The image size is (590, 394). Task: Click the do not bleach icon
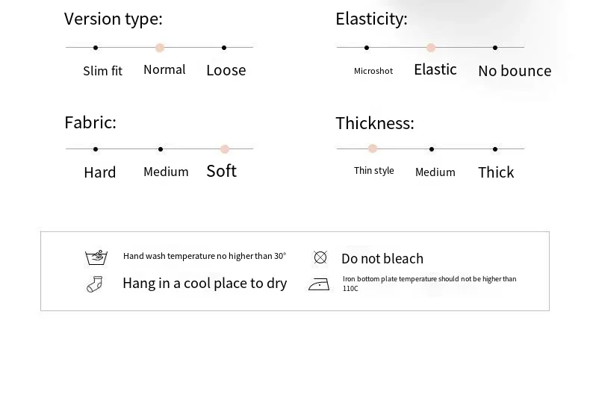click(x=320, y=257)
